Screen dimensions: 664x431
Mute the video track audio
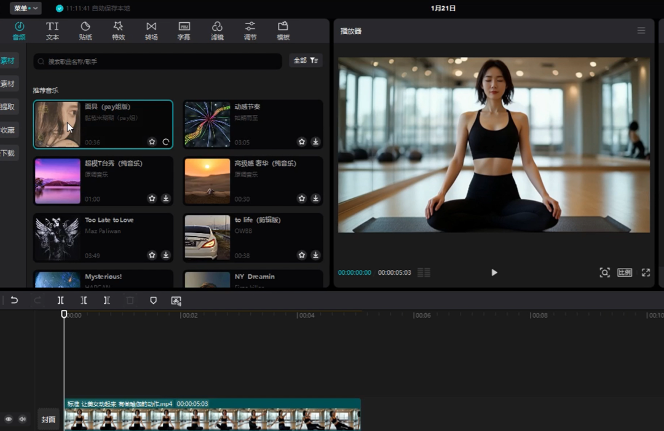23,419
